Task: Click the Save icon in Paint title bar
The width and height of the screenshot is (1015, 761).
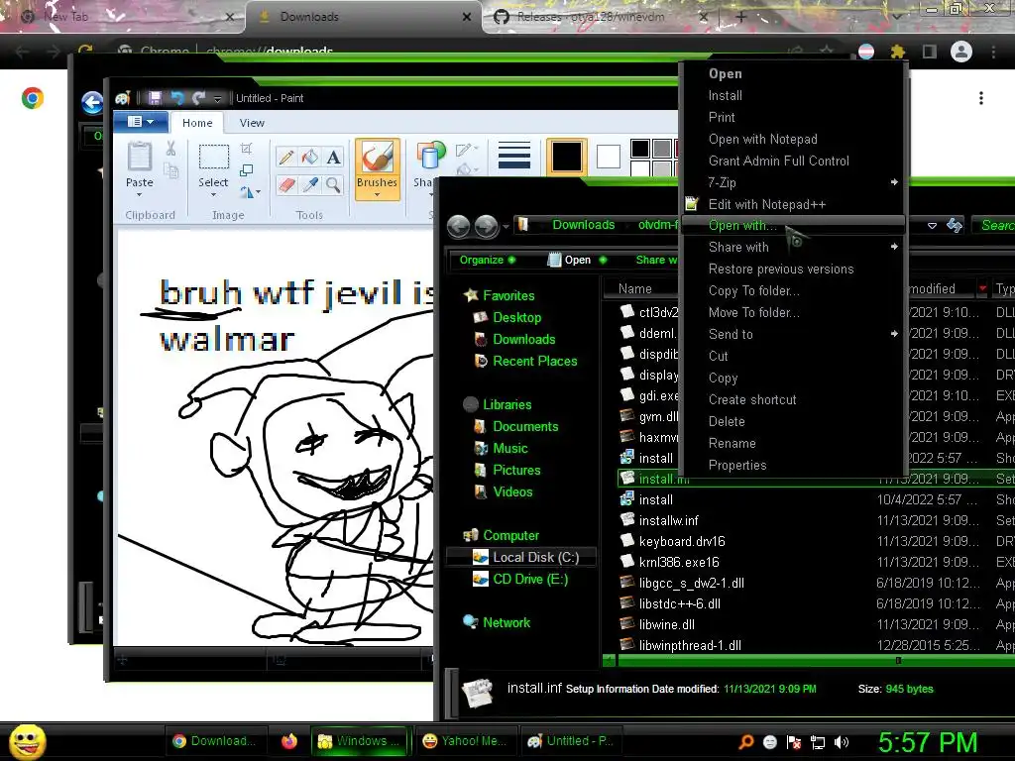Action: coord(155,98)
